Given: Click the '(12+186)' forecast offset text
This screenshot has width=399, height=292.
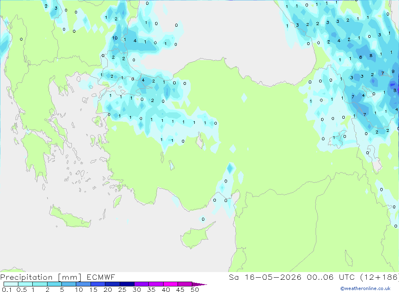Looking at the screenshot, I should pos(379,277).
